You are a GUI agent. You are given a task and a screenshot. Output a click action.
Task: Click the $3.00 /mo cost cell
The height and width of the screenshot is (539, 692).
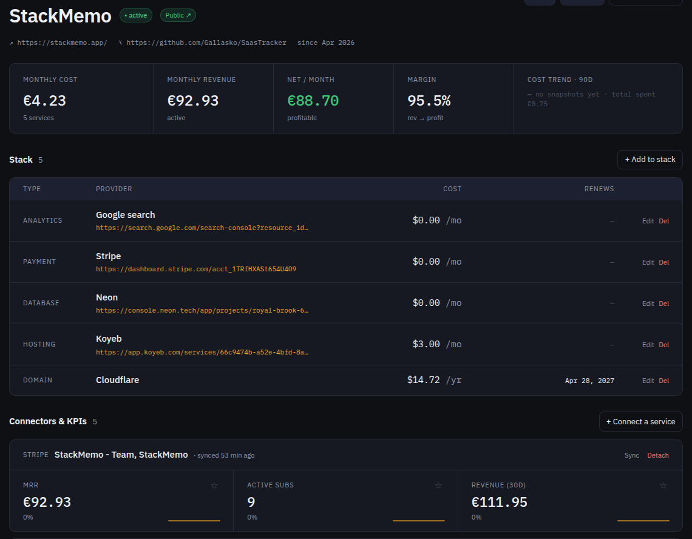[x=437, y=344]
